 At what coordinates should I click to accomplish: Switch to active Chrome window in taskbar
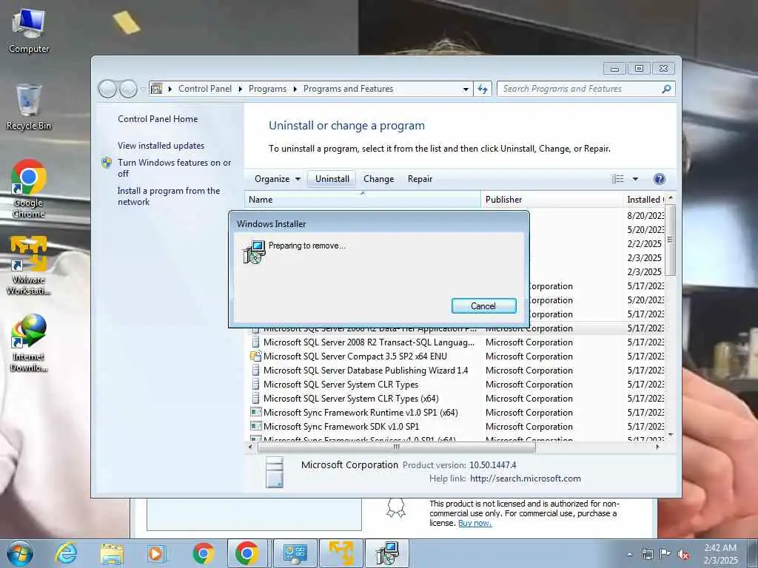[x=247, y=553]
